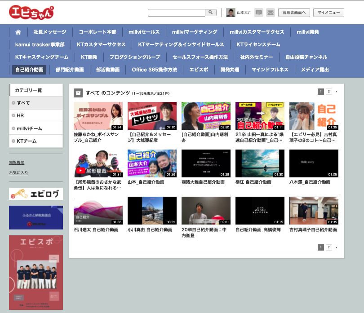
Task: Open the comment bubble notifications icon
Action: point(259,13)
